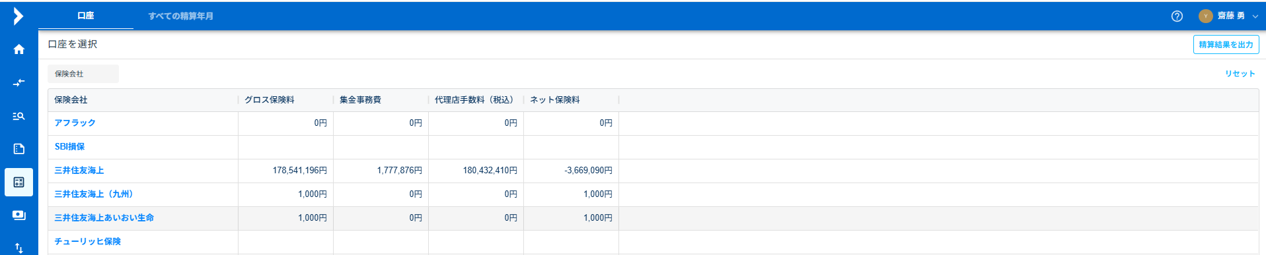This screenshot has width=1266, height=255.
Task: Switch to the すべての精算年月 tab
Action: (x=180, y=16)
